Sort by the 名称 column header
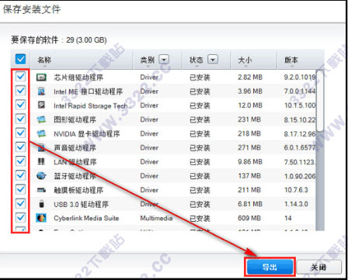This screenshot has width=348, height=280. coord(44,60)
